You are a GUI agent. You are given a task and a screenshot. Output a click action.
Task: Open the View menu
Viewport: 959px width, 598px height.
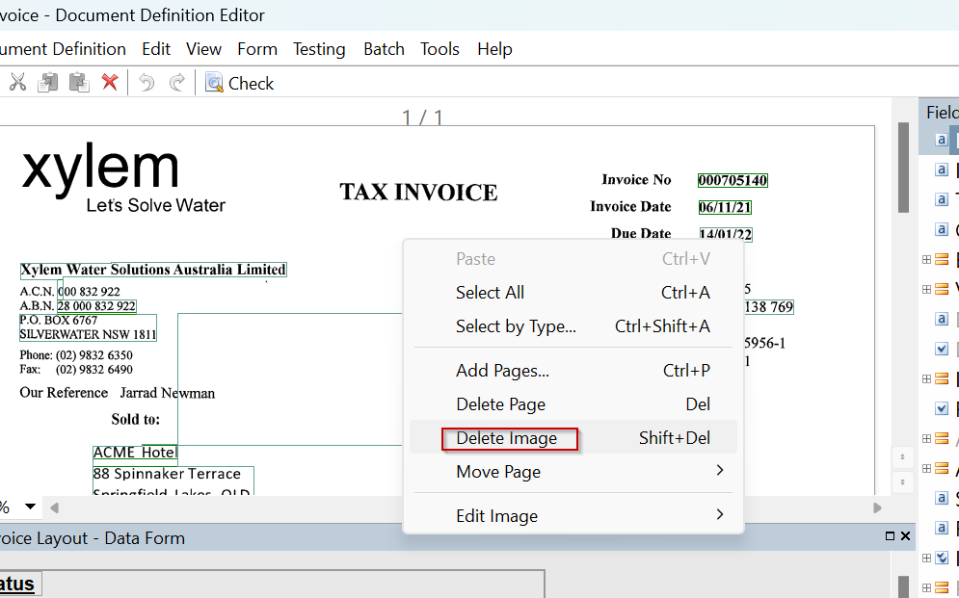(x=203, y=49)
